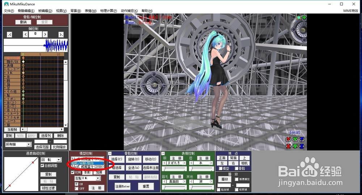Jump to the last keyframe button

(61, 35)
